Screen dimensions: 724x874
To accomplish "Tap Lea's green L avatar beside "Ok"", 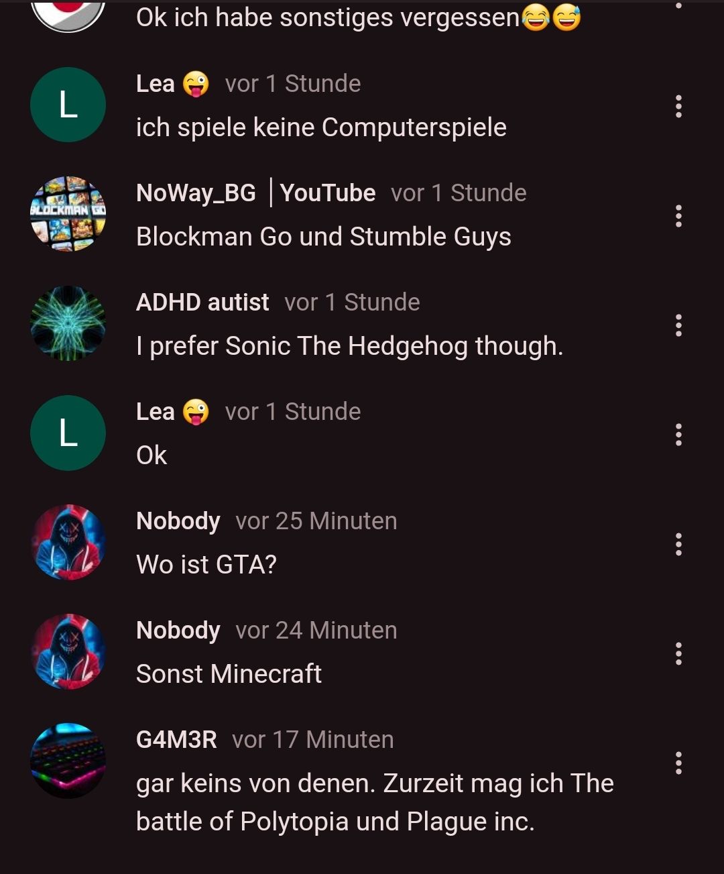I will click(x=68, y=433).
